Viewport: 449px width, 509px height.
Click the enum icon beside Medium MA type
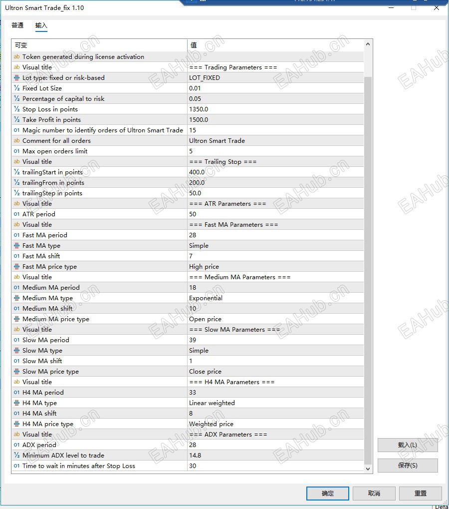click(x=16, y=298)
